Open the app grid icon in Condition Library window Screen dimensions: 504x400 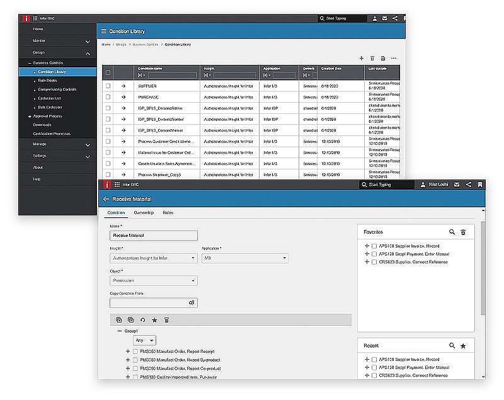coord(35,18)
